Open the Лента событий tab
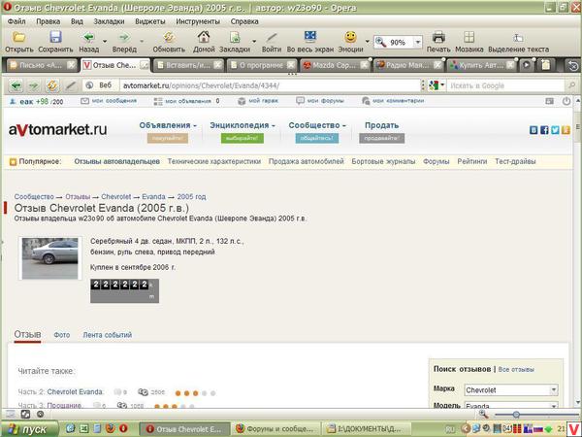582x437 pixels. pos(108,335)
